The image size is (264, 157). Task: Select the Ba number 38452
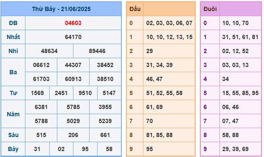coord(105,65)
